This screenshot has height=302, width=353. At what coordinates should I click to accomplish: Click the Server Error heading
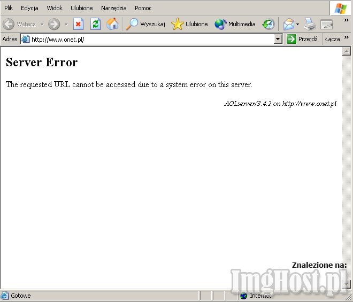pos(42,62)
